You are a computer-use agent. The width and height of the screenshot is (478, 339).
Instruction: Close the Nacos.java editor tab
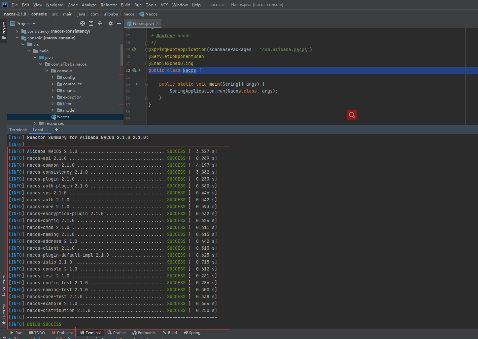[x=157, y=23]
